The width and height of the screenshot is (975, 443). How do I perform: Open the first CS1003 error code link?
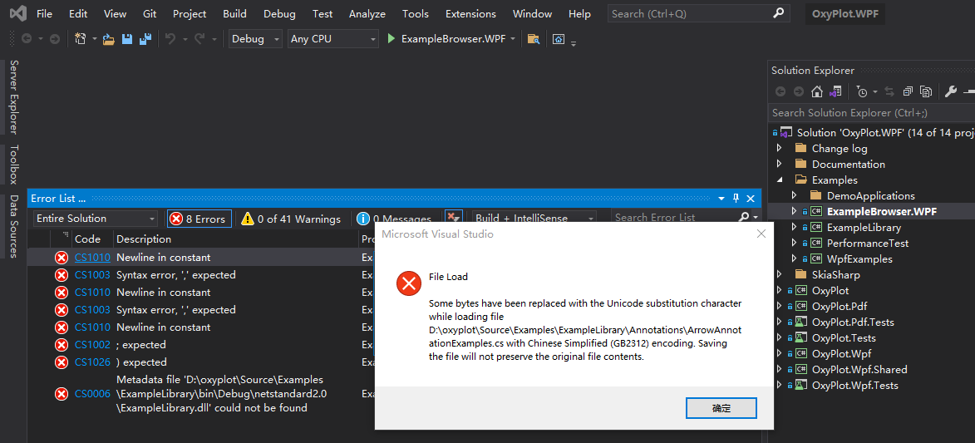pos(92,275)
